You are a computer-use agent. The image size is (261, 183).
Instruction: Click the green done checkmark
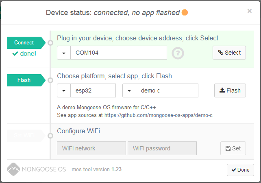point(15,53)
